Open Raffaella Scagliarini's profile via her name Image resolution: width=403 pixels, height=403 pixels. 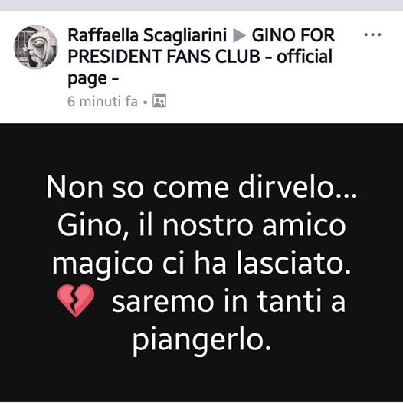click(147, 35)
